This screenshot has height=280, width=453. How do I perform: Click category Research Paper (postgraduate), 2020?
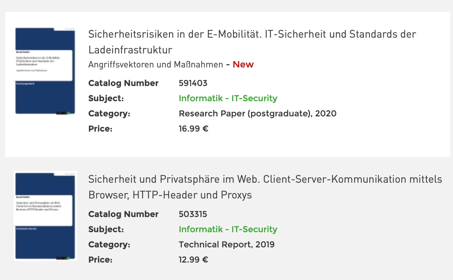click(258, 114)
